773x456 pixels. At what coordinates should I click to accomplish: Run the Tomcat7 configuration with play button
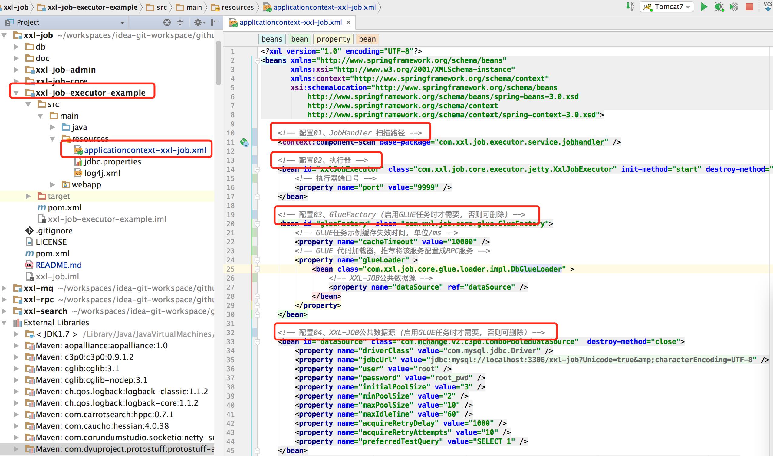point(704,7)
